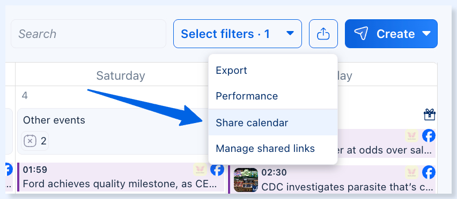This screenshot has height=199, width=457.
Task: Open Manage shared links
Action: [273, 149]
